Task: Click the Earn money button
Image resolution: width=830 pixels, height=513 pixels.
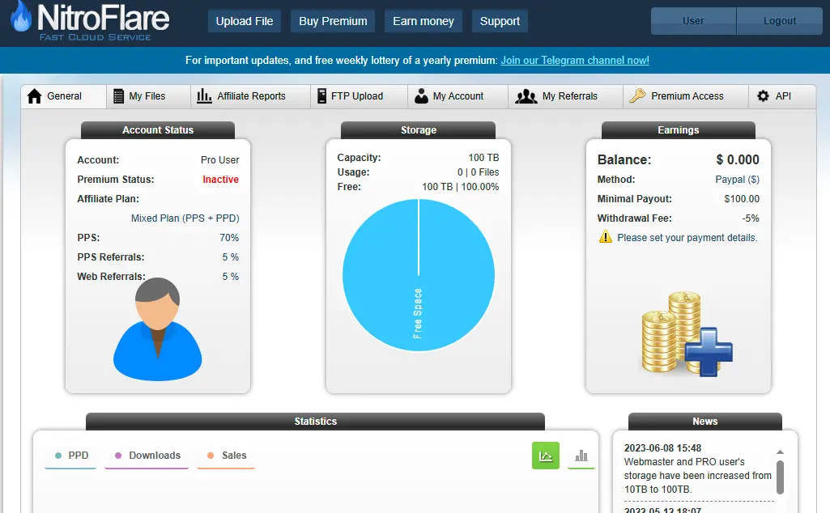Action: pos(424,21)
